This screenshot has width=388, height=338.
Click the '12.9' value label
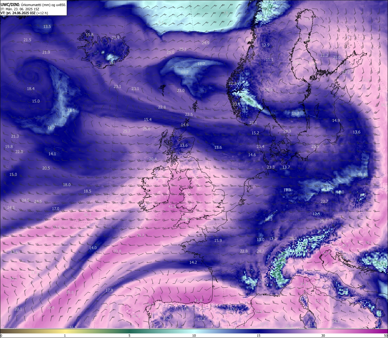(266, 45)
